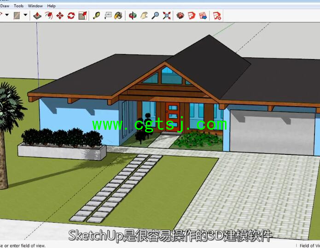The width and height of the screenshot is (320, 248).
Task: Open the Tools menu
Action: (18, 6)
